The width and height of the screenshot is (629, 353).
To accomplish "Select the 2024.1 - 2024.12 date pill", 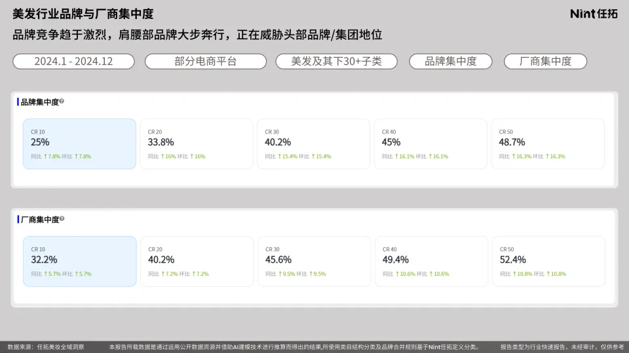I will point(73,61).
